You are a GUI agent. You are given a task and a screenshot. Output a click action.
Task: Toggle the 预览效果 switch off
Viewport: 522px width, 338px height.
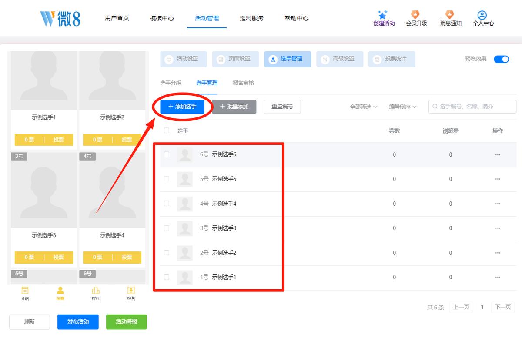click(x=501, y=59)
